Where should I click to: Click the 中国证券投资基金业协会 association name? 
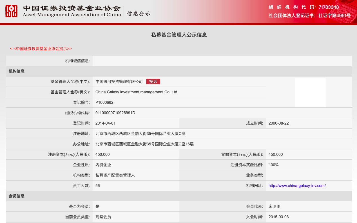(72, 8)
